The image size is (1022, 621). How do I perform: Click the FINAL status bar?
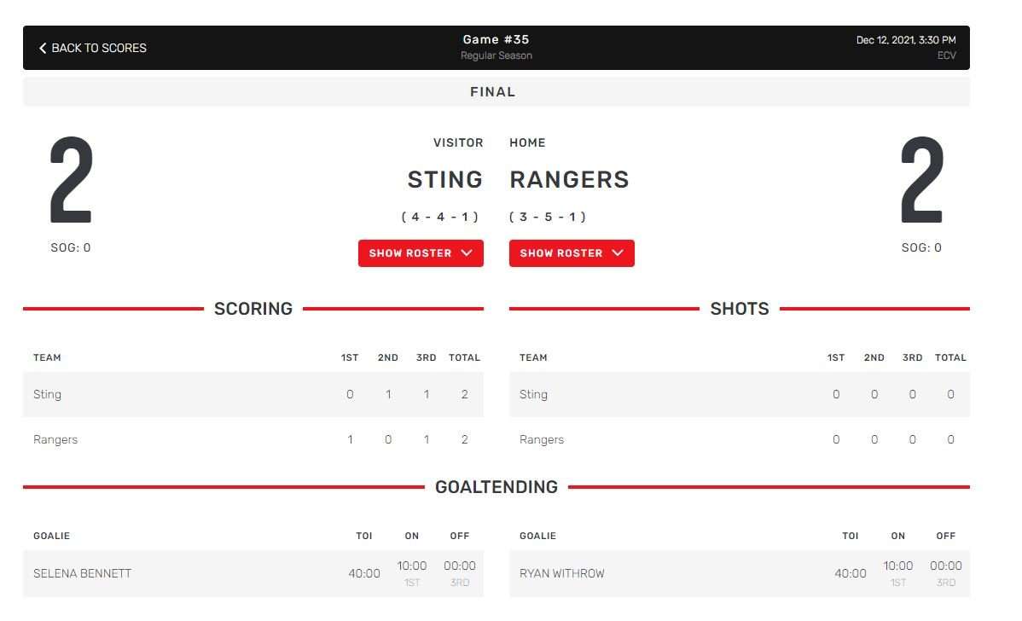(x=496, y=92)
